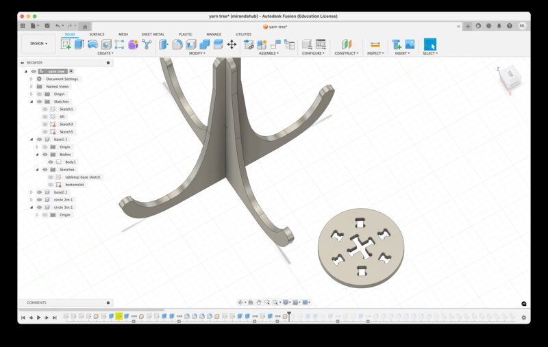The width and height of the screenshot is (548, 347).
Task: Open the MODIFY menu
Action: (197, 53)
